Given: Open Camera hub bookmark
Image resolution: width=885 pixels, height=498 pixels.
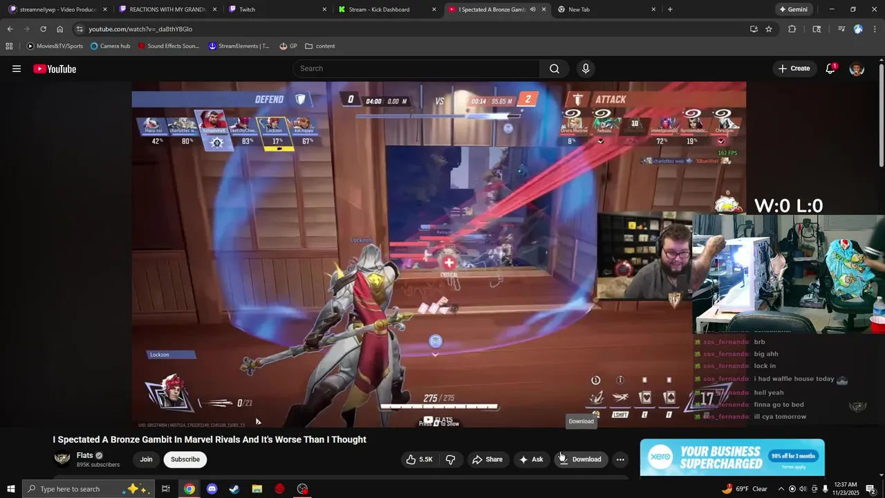Looking at the screenshot, I should [110, 46].
